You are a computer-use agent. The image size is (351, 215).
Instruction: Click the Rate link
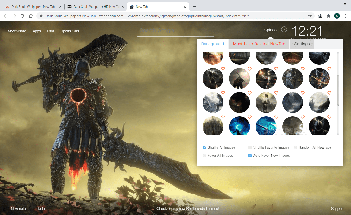51,31
